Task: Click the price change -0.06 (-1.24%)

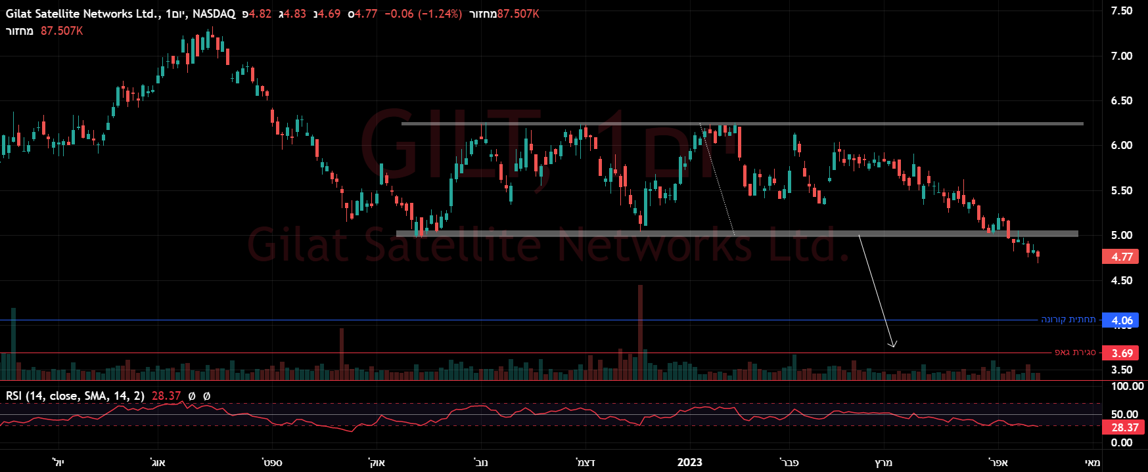Action: click(x=423, y=14)
